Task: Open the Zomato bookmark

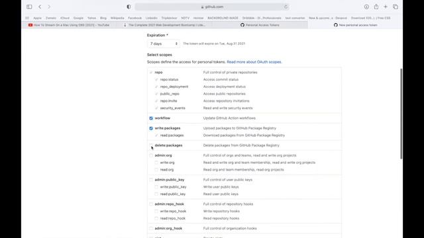Action: coord(51,18)
